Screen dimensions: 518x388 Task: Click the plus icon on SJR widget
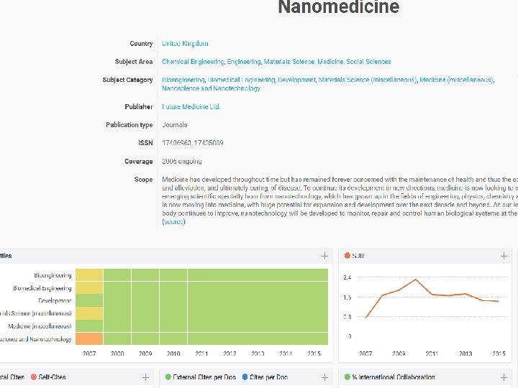click(x=504, y=256)
